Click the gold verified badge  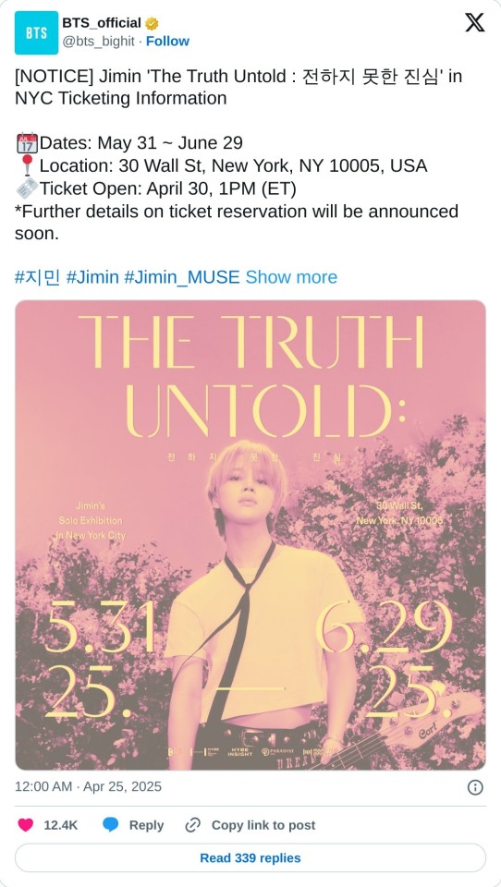tap(152, 24)
